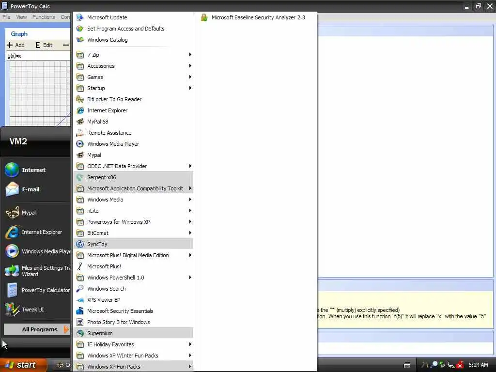Screen dimensions: 496x372
Task: Open Windows Search
Action: [x=133, y=289]
